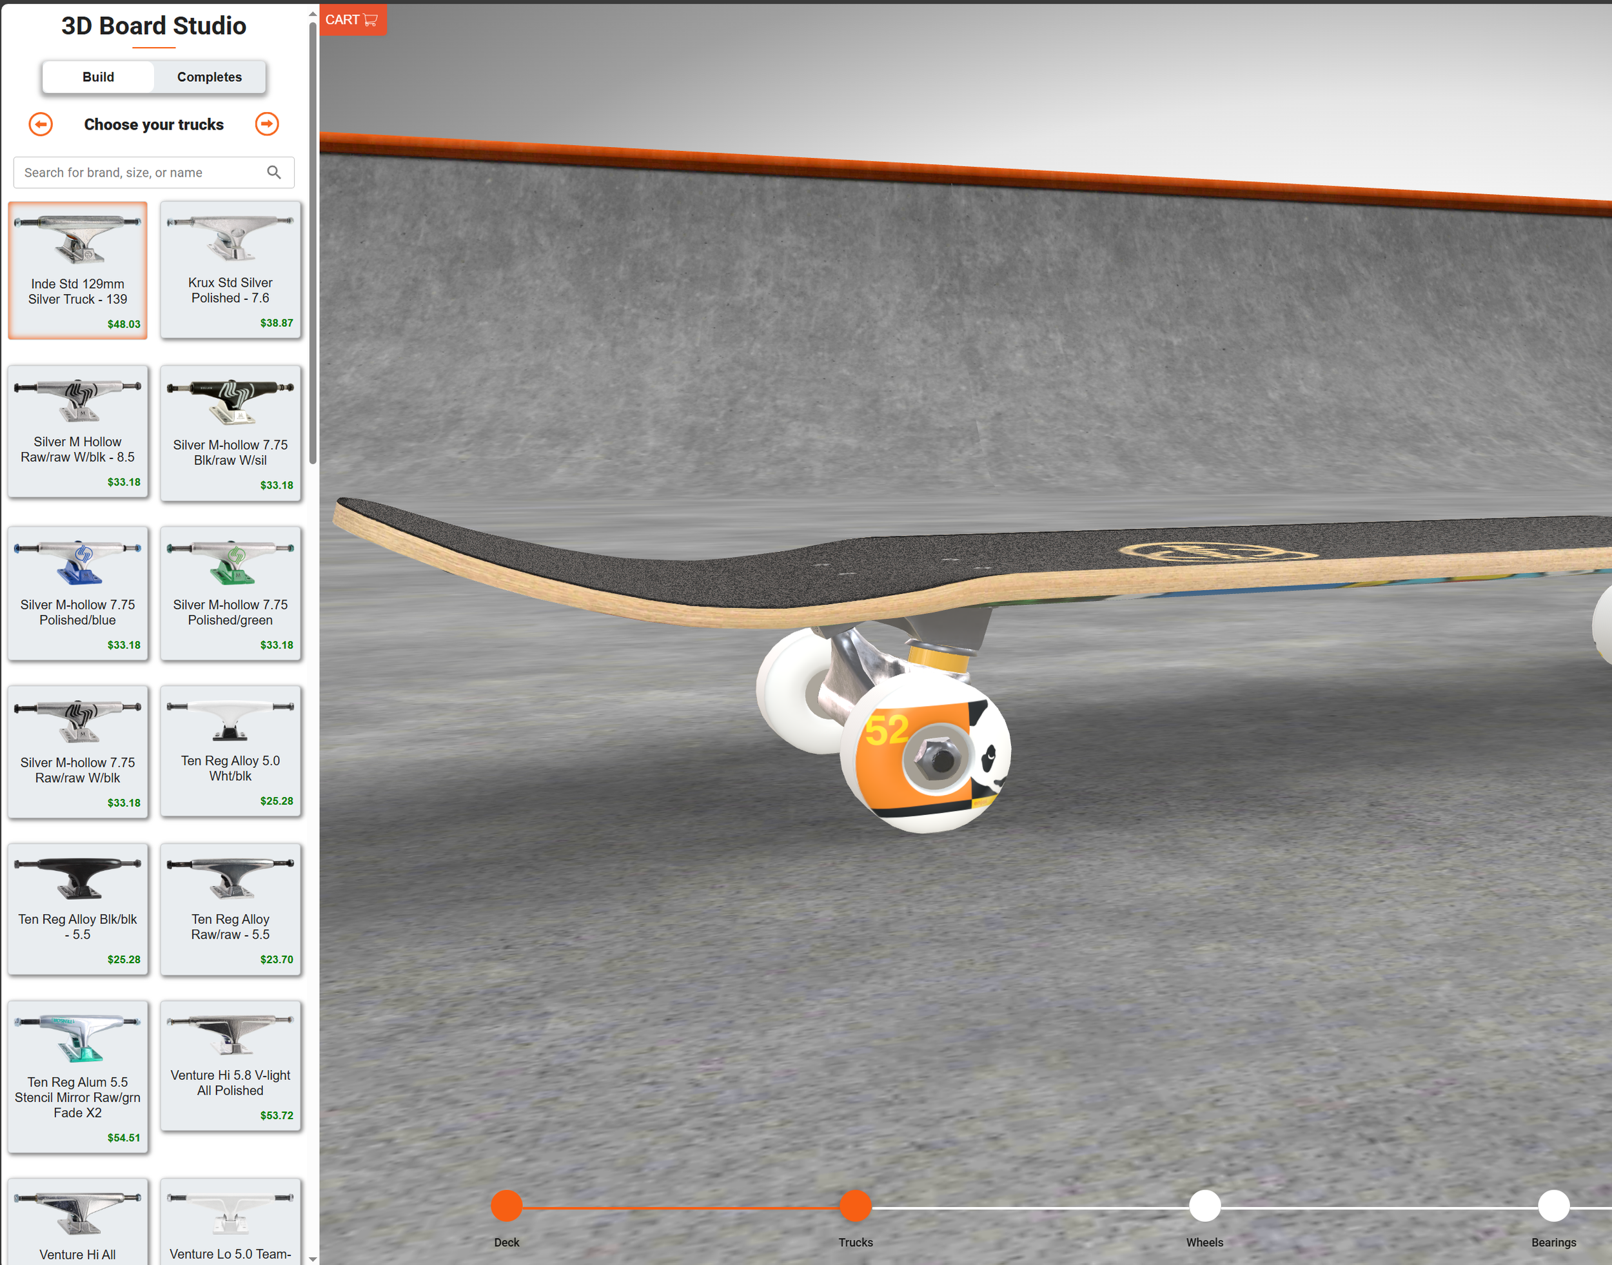The image size is (1612, 1265).
Task: Click the $23.70 price on Ten Reg Raw/raw
Action: click(x=277, y=959)
